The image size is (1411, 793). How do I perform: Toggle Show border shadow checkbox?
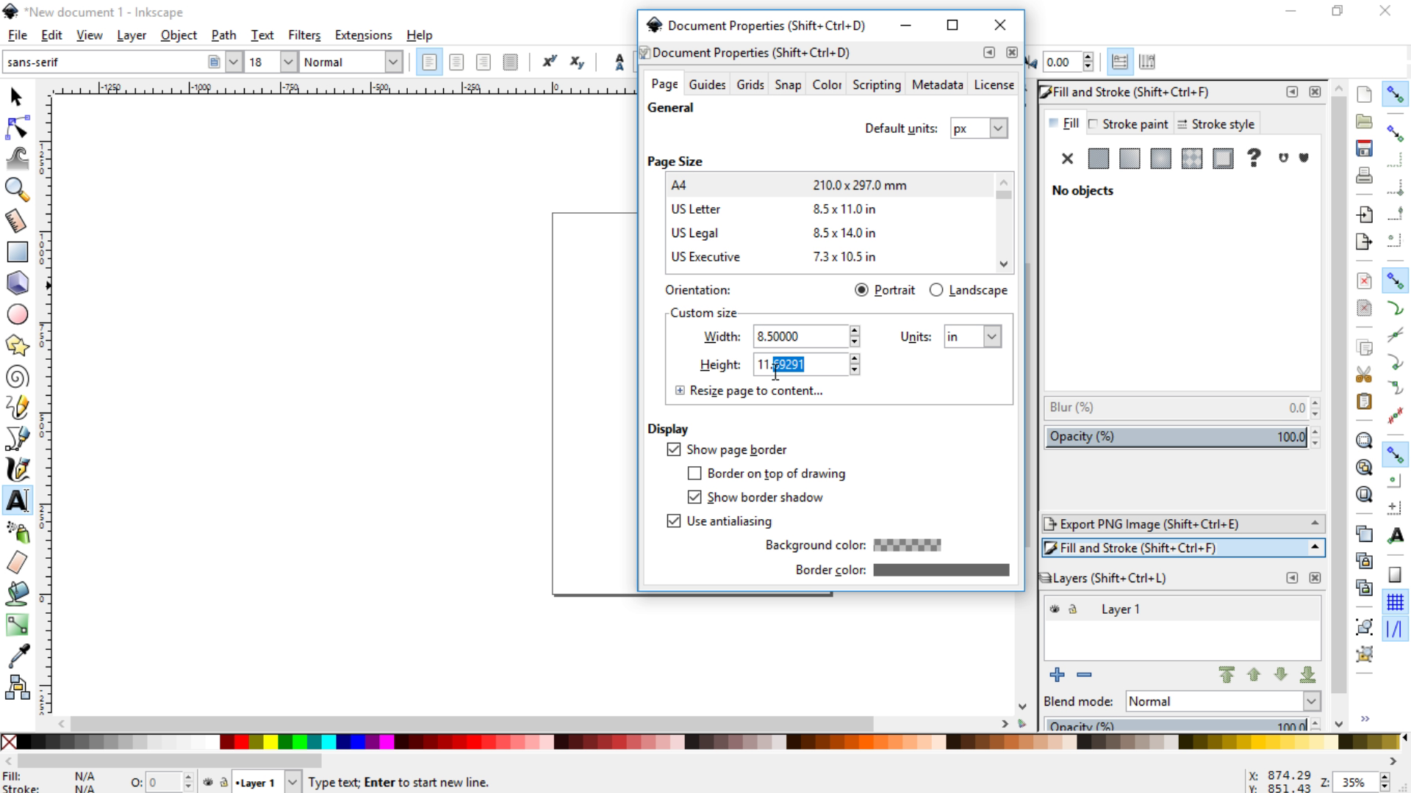(x=694, y=497)
